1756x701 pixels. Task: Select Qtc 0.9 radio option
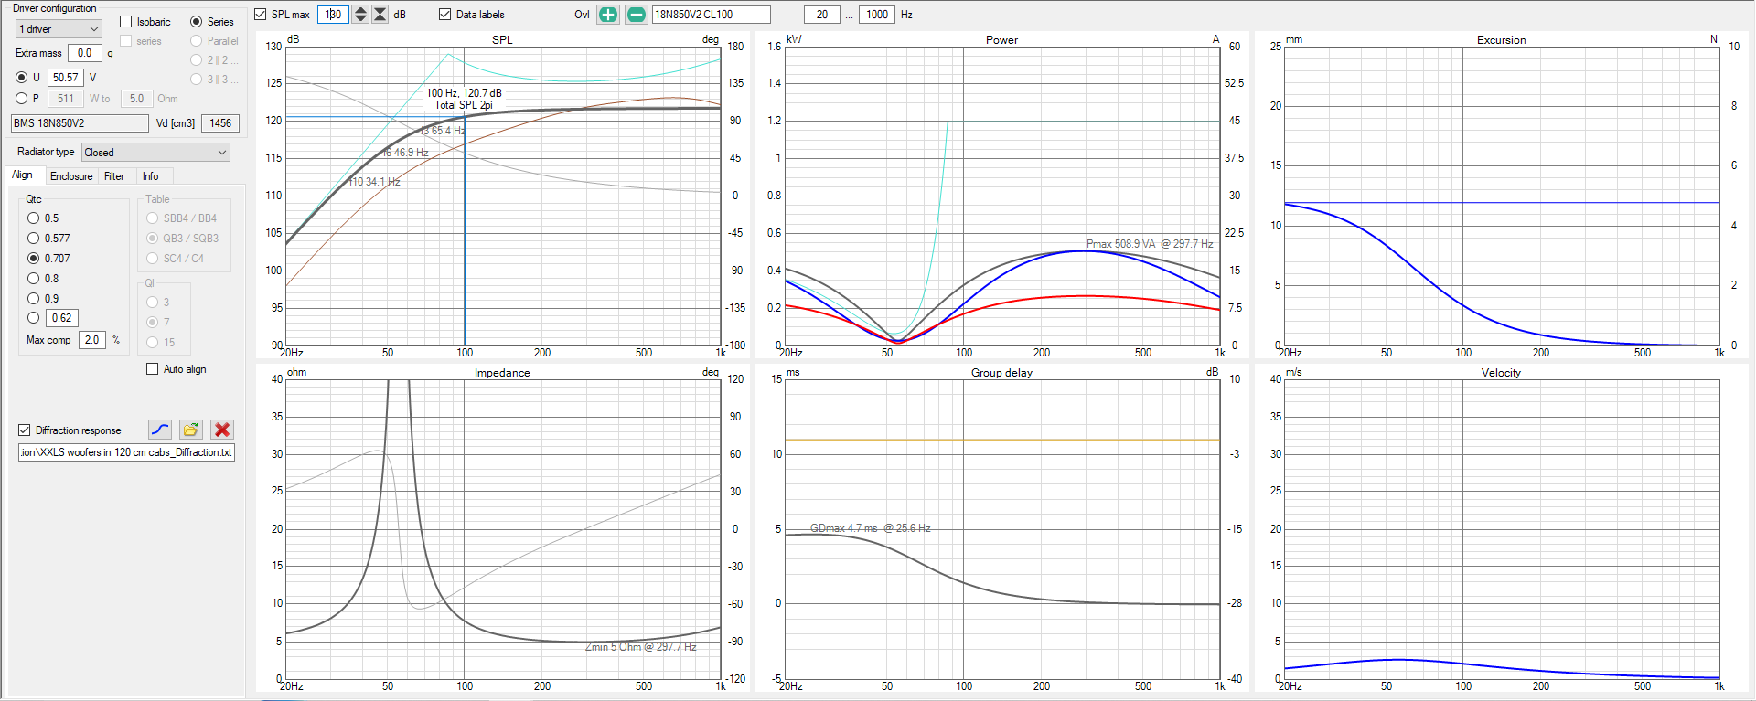click(x=34, y=299)
